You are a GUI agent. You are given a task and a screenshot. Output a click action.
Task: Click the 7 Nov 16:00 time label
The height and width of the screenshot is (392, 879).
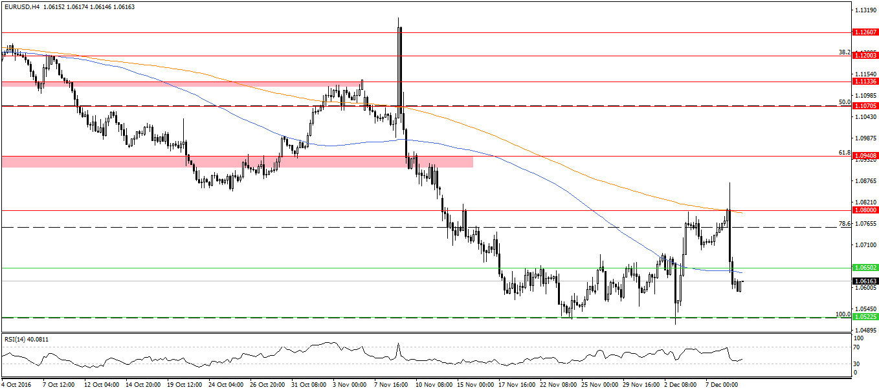pyautogui.click(x=390, y=384)
